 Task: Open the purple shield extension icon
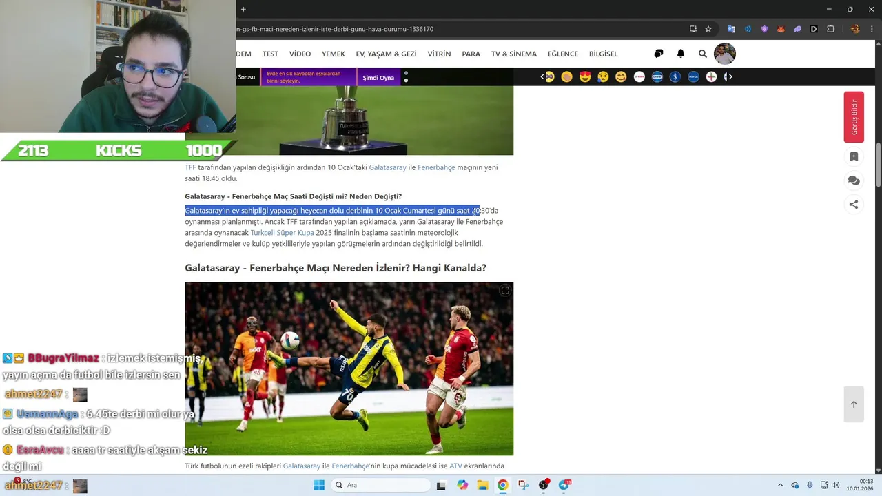tap(764, 29)
